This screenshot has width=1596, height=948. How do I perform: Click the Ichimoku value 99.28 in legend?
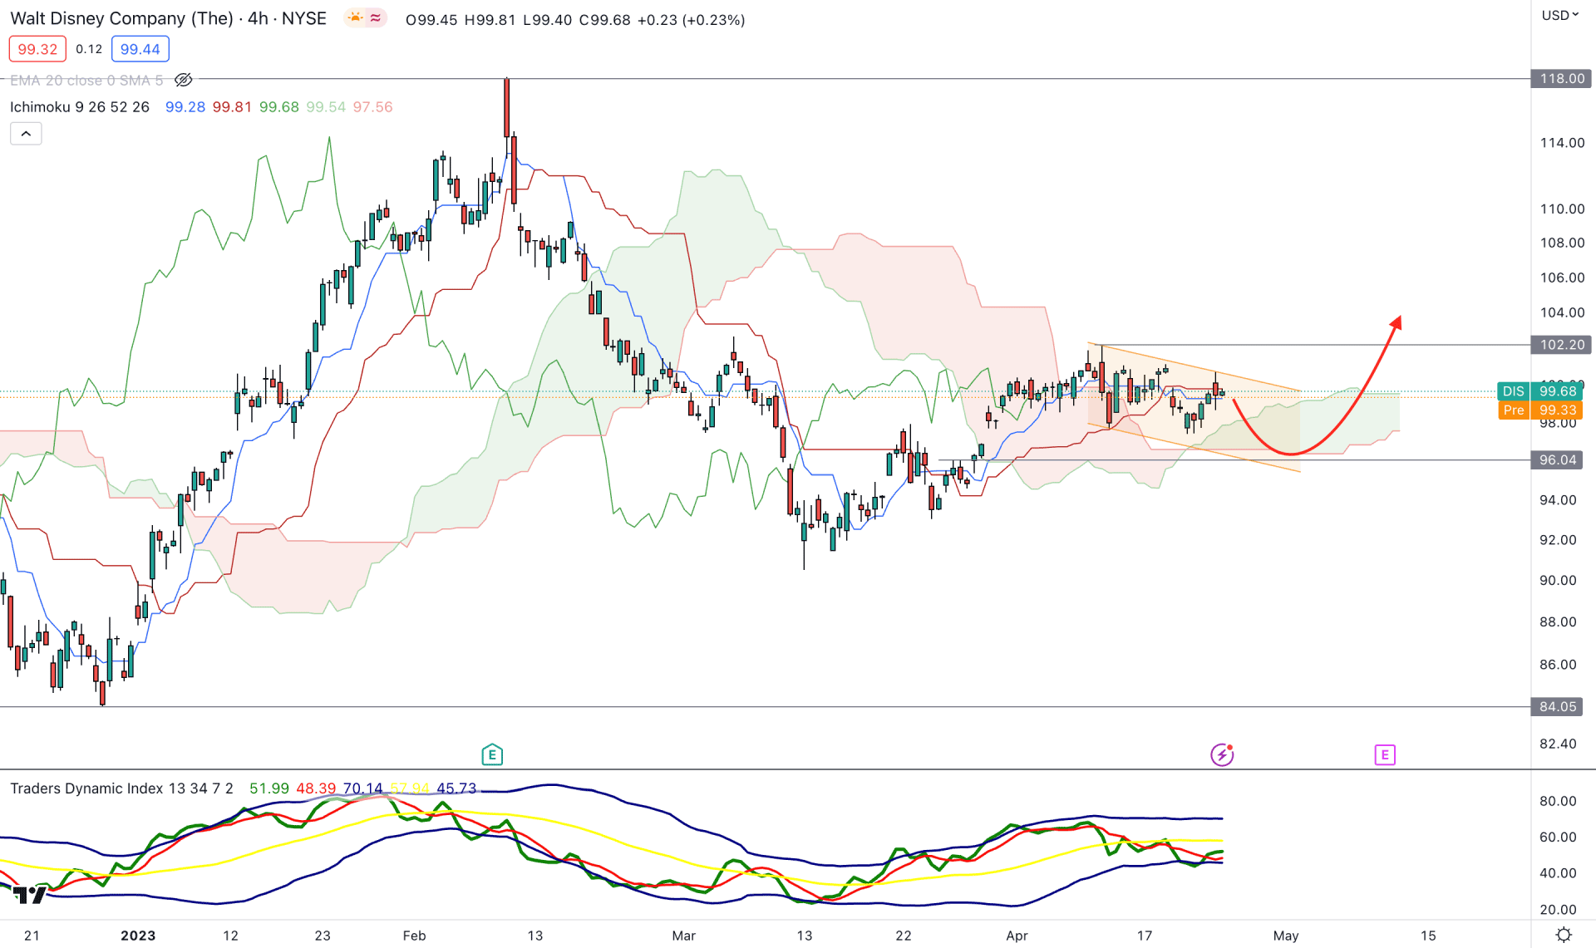click(x=185, y=107)
